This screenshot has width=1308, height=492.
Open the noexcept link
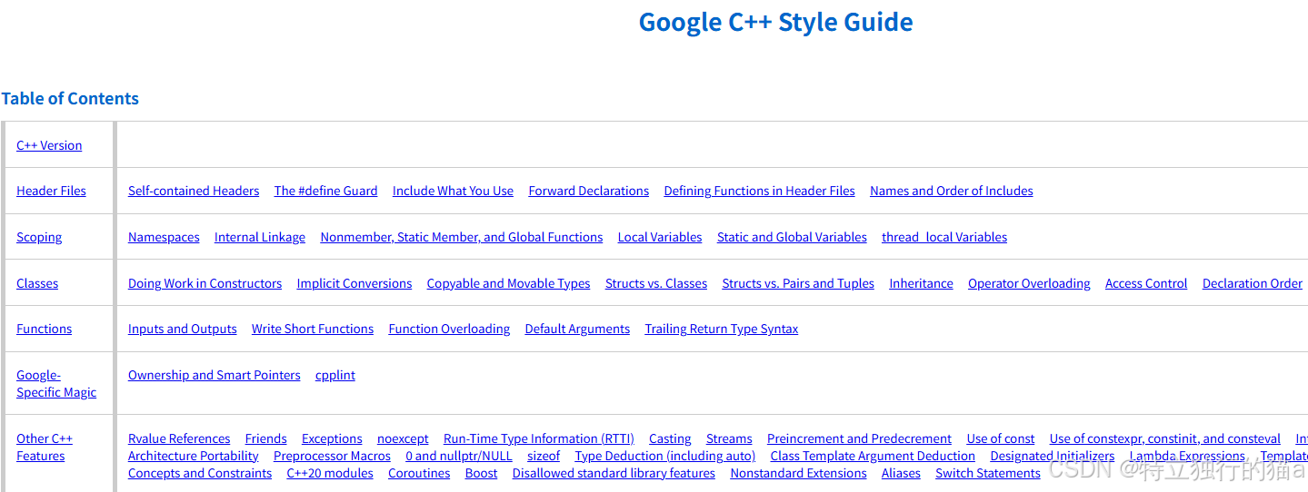pyautogui.click(x=403, y=438)
